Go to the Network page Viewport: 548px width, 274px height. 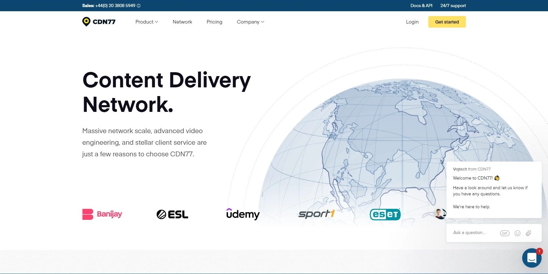pyautogui.click(x=182, y=22)
